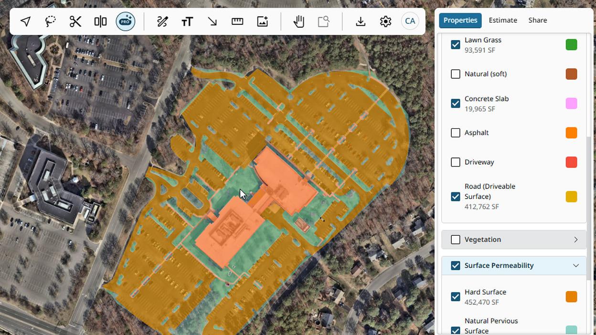Change Natural Pervious Surface teal swatch
This screenshot has height=335, width=596.
571,330
